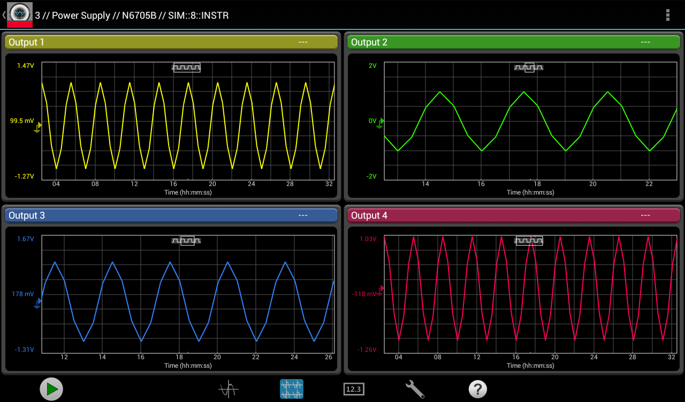Open instrument settings with the wrench icon

(415, 389)
